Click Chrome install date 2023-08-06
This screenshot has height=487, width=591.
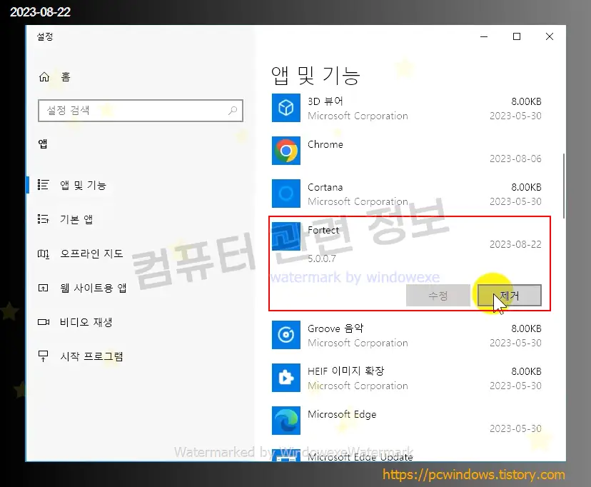click(x=515, y=159)
